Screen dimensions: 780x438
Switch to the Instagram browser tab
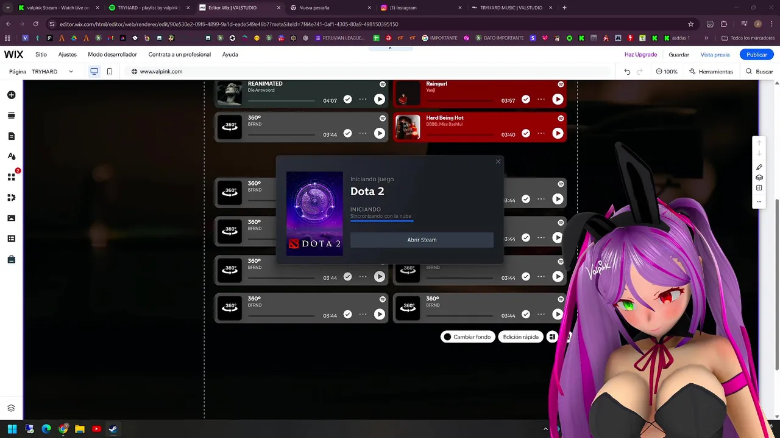point(420,8)
